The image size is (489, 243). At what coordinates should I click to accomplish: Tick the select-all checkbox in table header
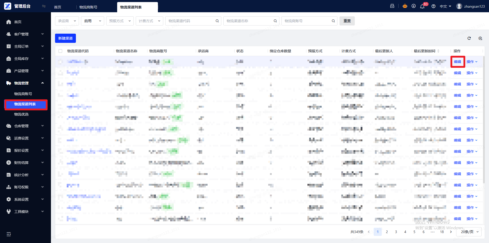(60, 51)
